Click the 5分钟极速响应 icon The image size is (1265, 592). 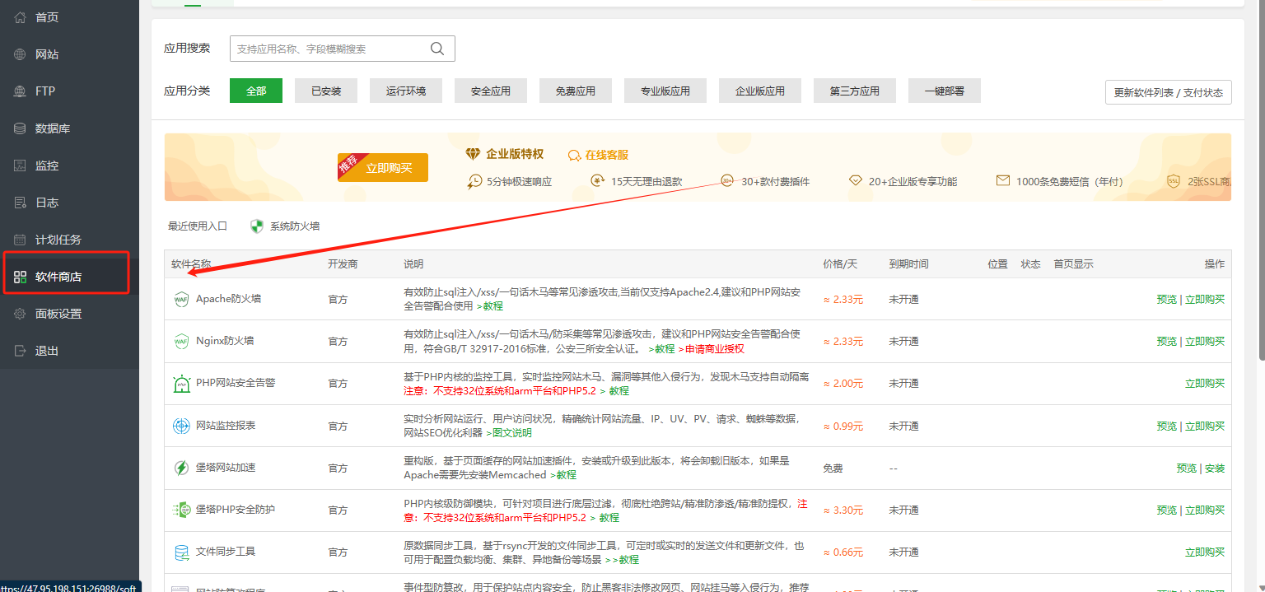[474, 181]
